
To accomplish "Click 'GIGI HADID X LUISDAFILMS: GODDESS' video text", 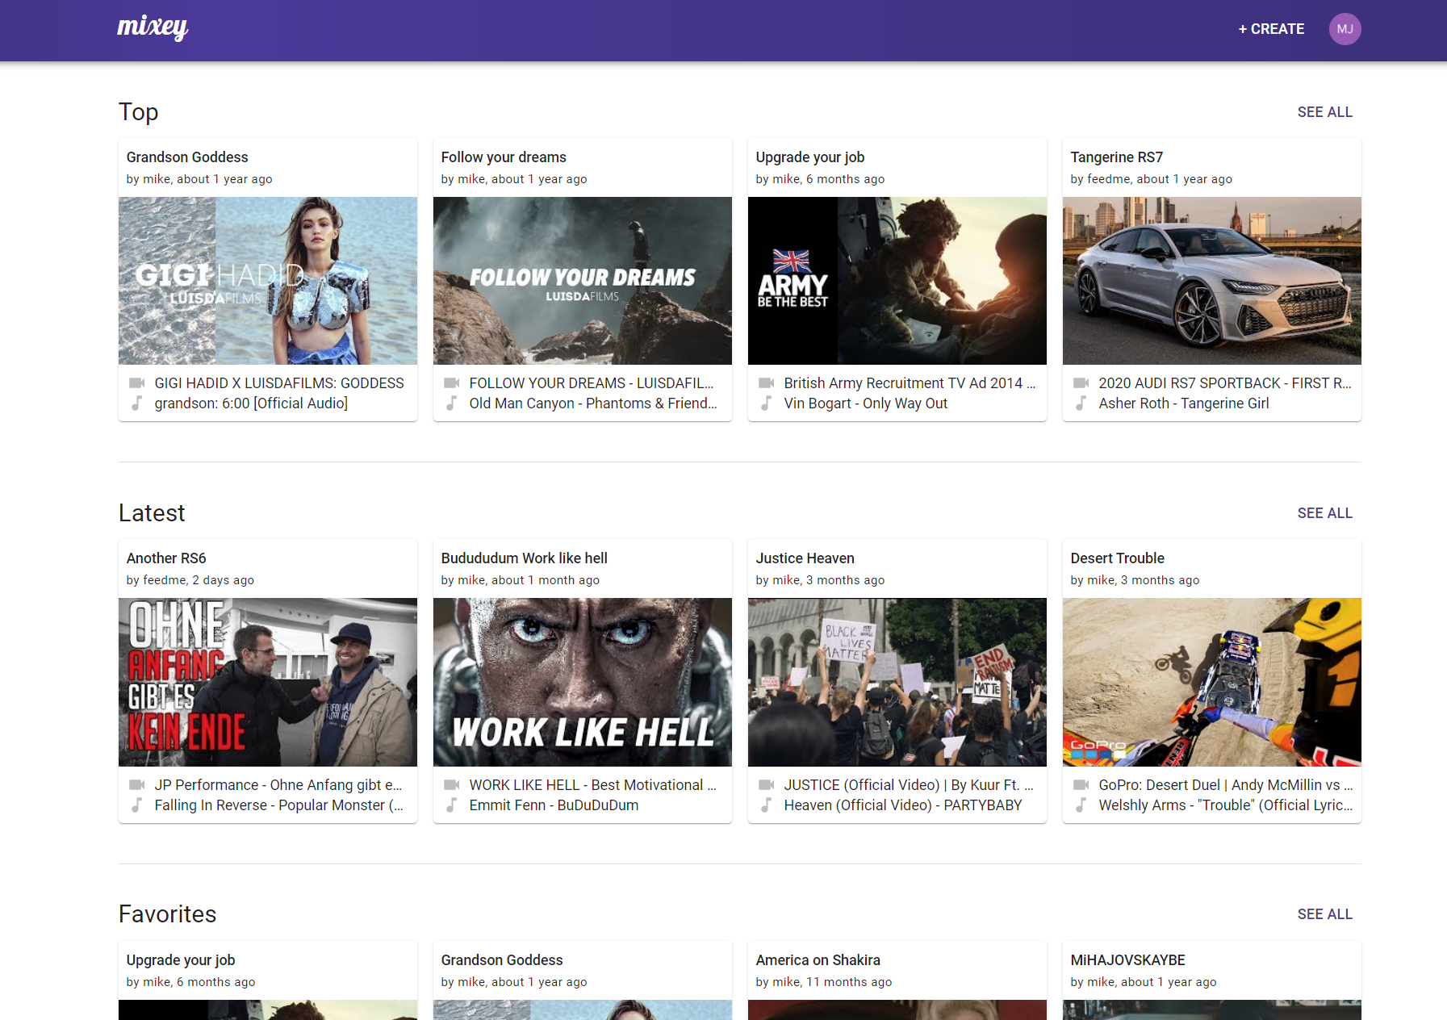I will click(x=279, y=383).
